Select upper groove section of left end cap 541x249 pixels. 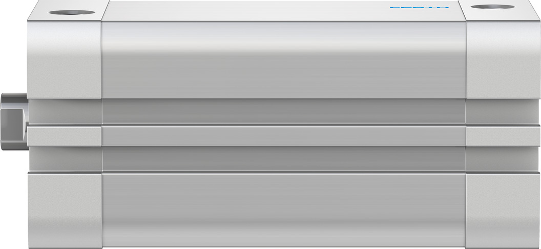pyautogui.click(x=66, y=111)
